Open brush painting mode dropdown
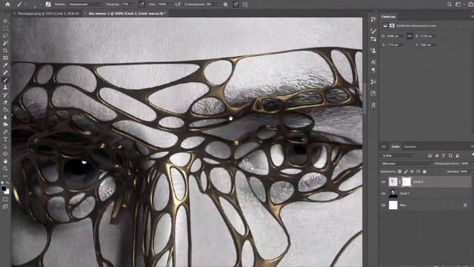474x267 pixels. [x=86, y=4]
